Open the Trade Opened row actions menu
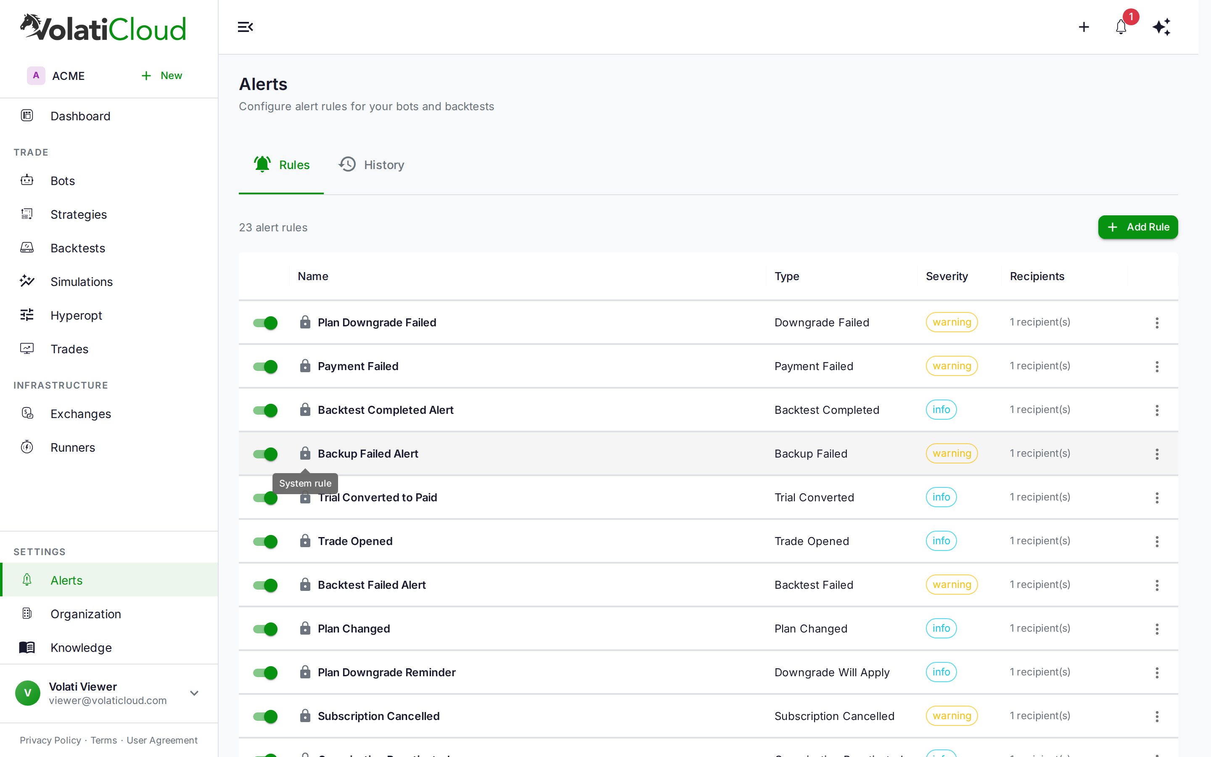Viewport: 1211px width, 757px height. click(x=1157, y=541)
